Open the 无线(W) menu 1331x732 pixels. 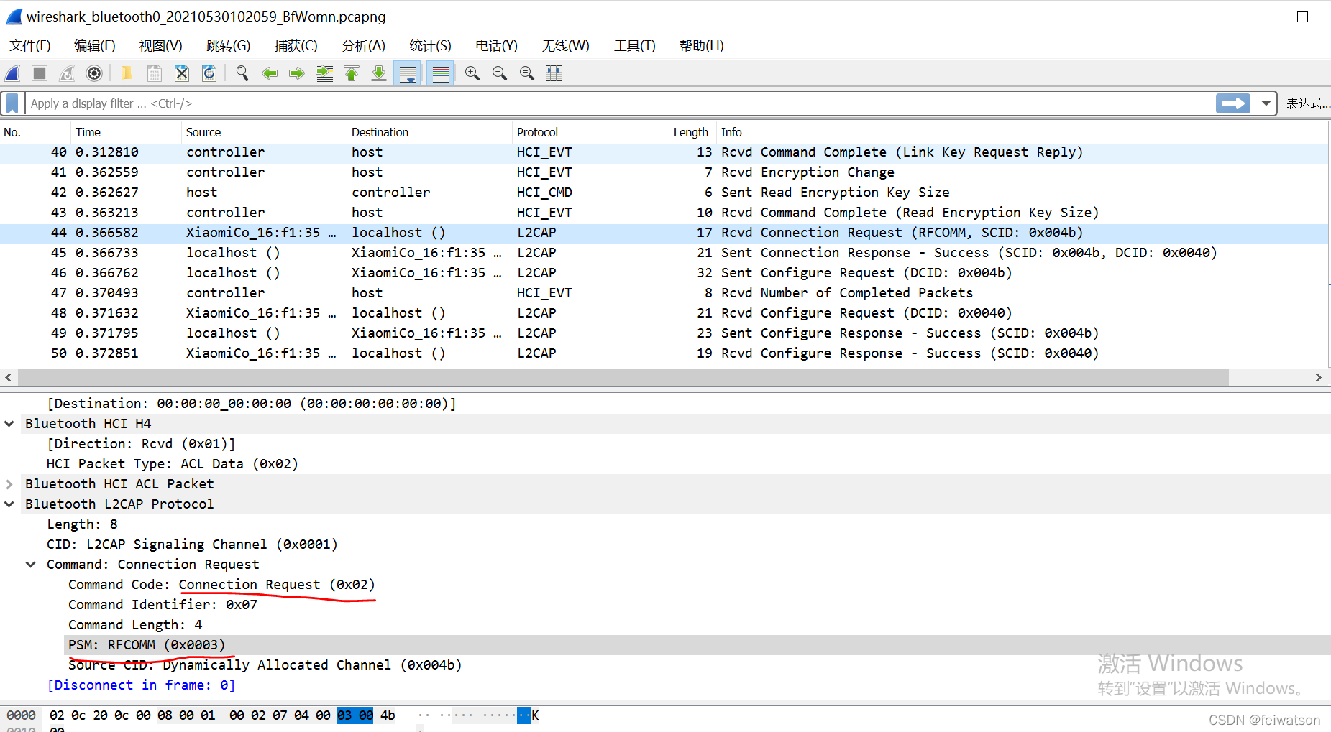566,45
